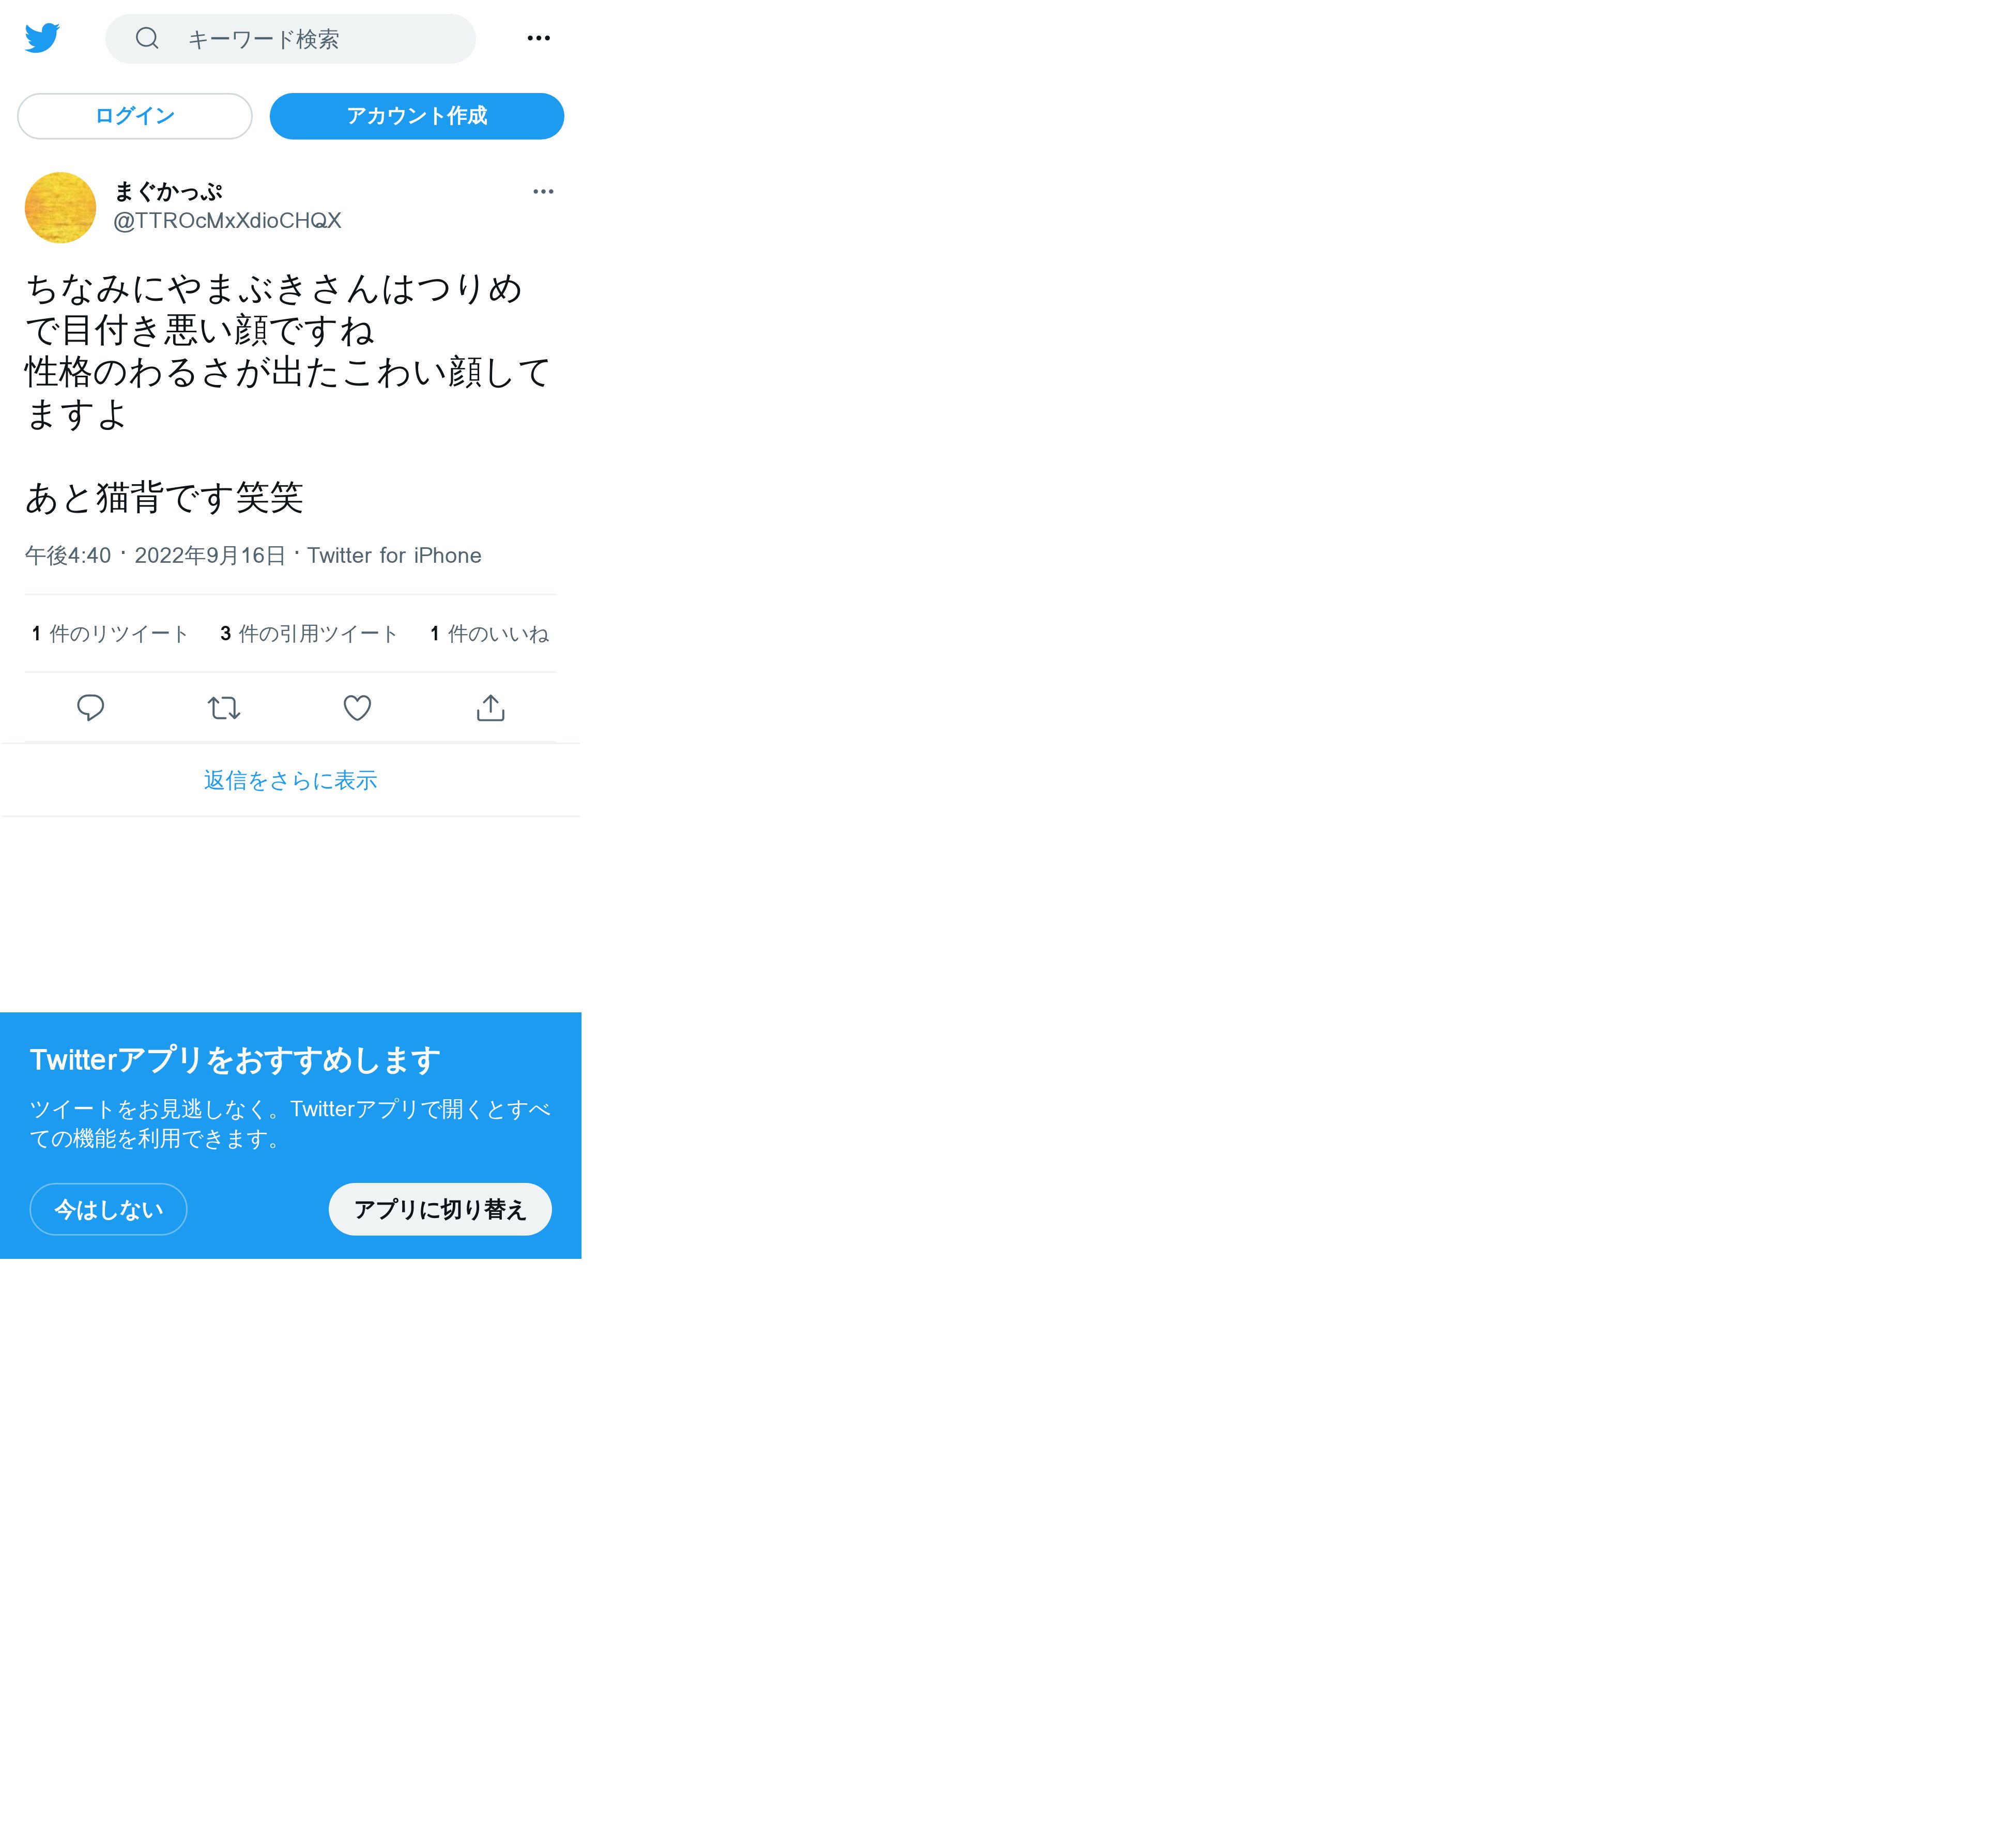Click the reply speech bubble icon
The image size is (1991, 1848).
tap(91, 708)
